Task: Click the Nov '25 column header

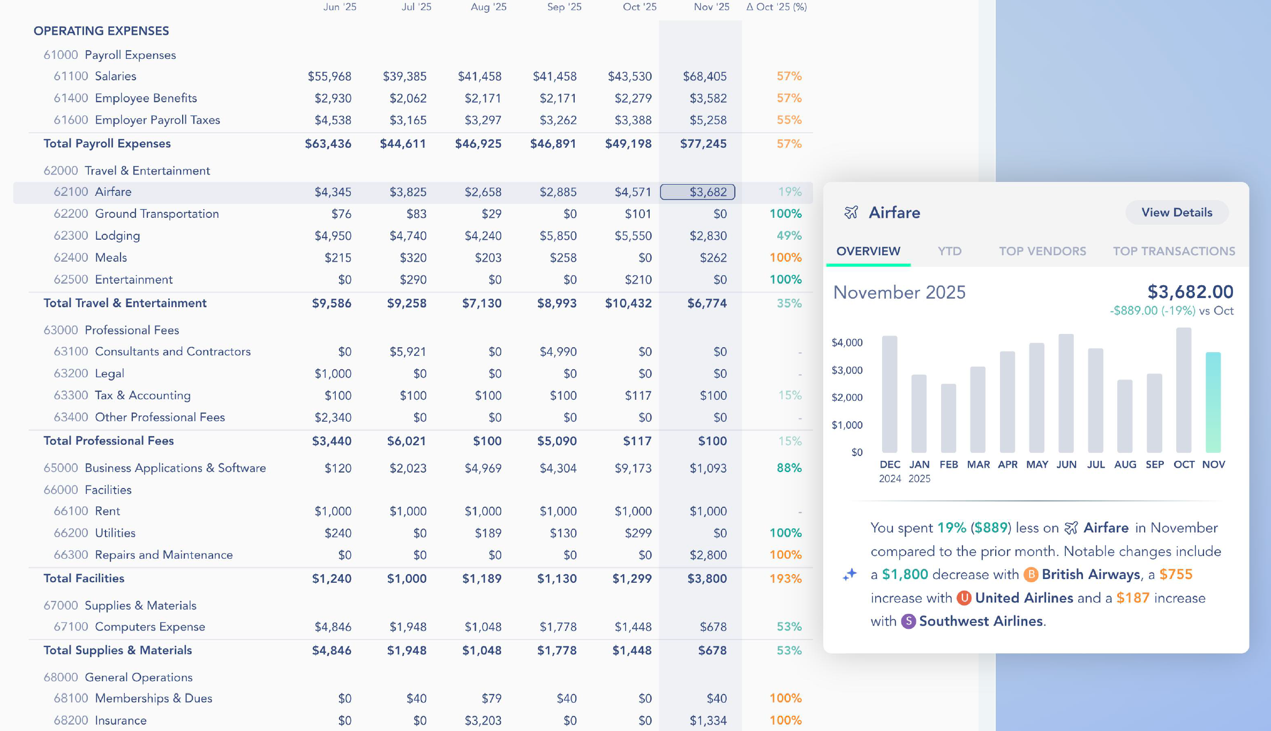Action: coord(711,7)
